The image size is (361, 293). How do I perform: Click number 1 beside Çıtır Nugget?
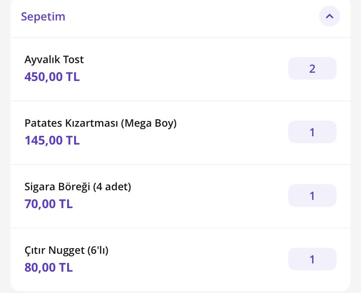pos(312,259)
